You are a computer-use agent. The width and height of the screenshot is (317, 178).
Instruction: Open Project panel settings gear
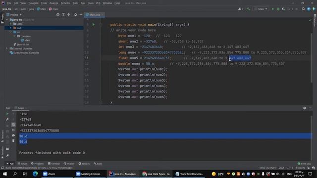(75, 15)
